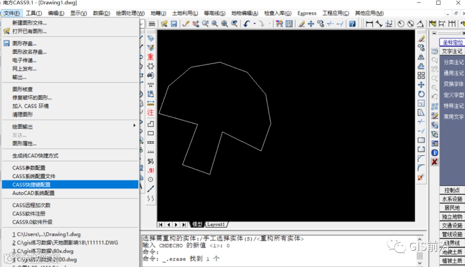Click the Help question mark icon
Screen dimensions: 465x267
click(352, 24)
